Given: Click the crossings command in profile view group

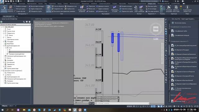Looking at the screenshot, I should pos(91,6).
